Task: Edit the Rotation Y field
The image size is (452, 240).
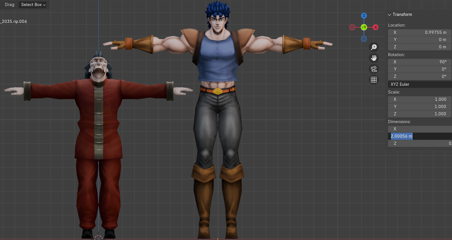Action: (420, 69)
